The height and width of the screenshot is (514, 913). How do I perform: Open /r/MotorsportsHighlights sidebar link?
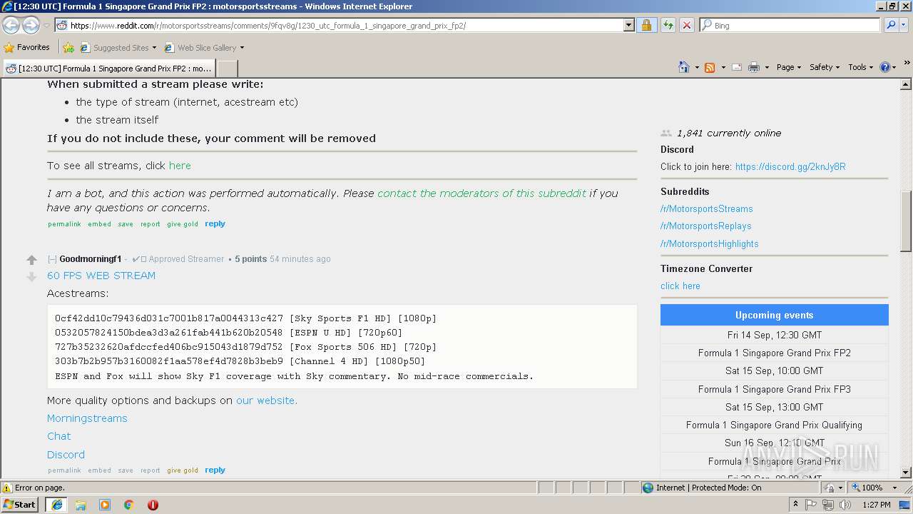[710, 244]
